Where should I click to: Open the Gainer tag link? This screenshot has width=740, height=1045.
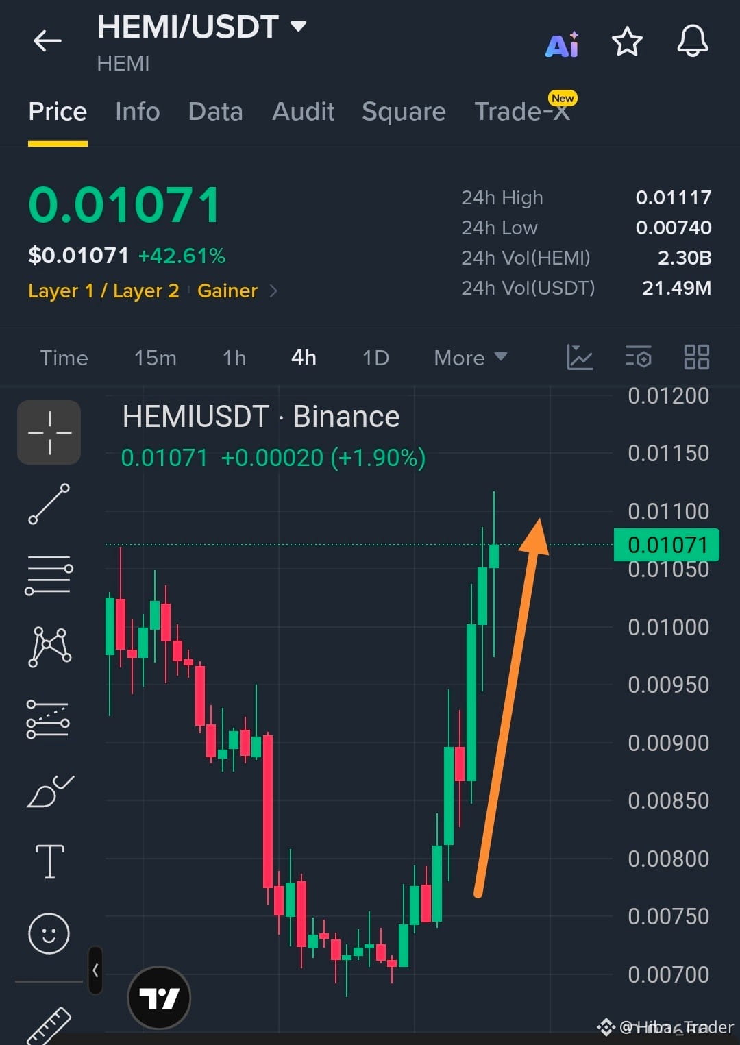[227, 291]
